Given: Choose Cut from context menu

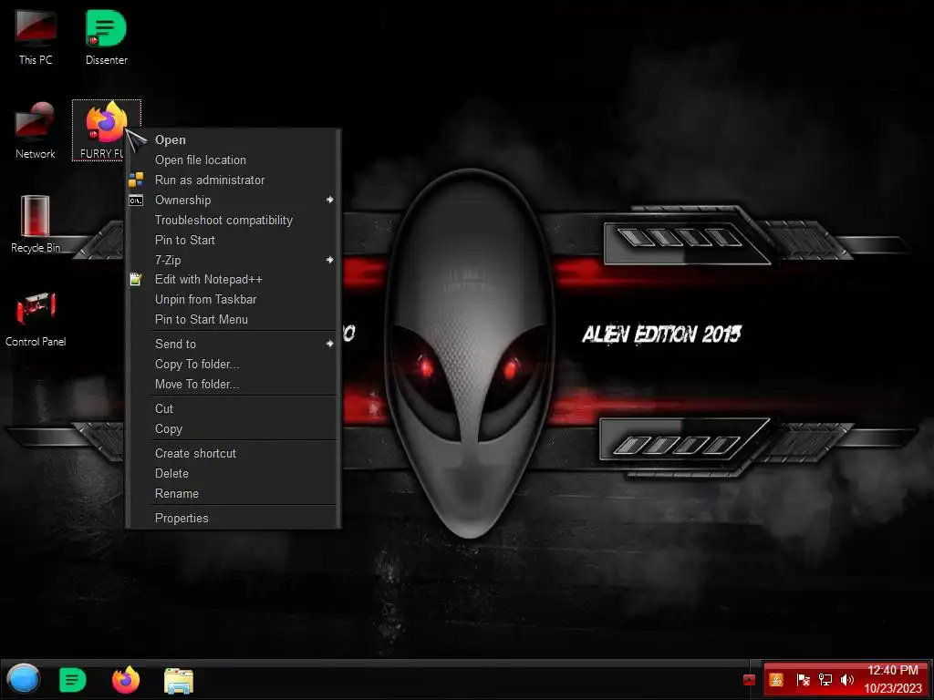Looking at the screenshot, I should 233,409.
